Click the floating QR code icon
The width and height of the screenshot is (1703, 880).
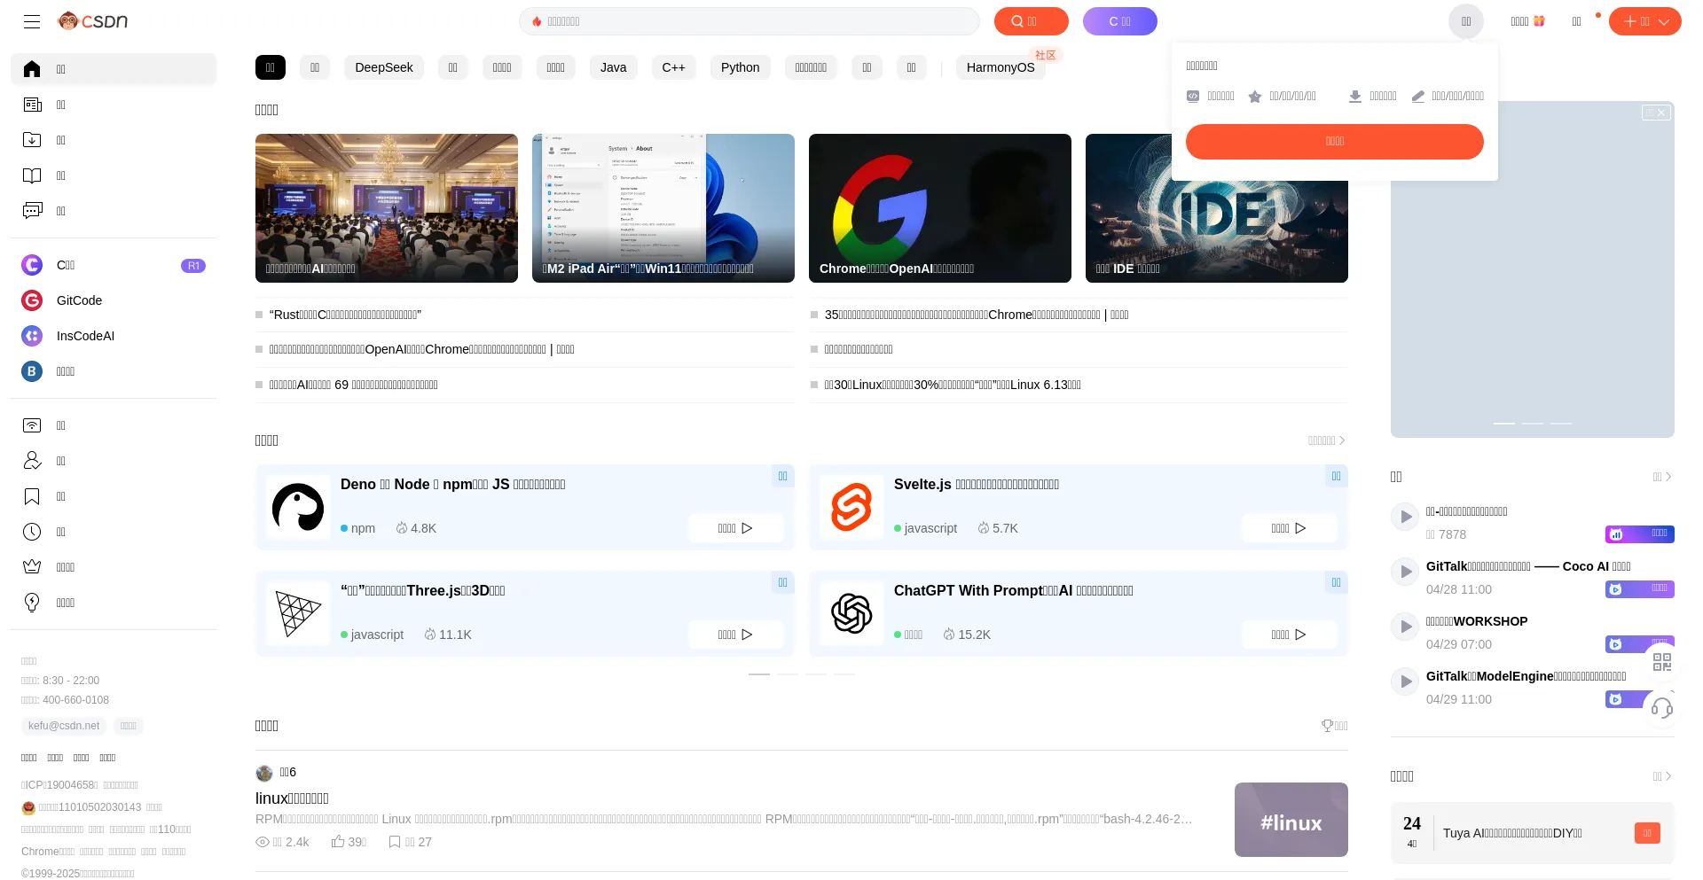click(x=1661, y=662)
